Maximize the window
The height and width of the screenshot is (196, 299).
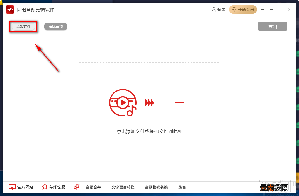click(x=280, y=10)
